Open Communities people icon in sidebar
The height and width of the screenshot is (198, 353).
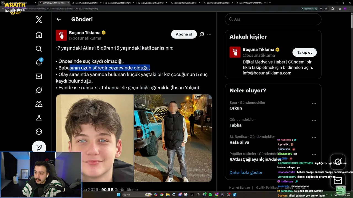point(39,104)
